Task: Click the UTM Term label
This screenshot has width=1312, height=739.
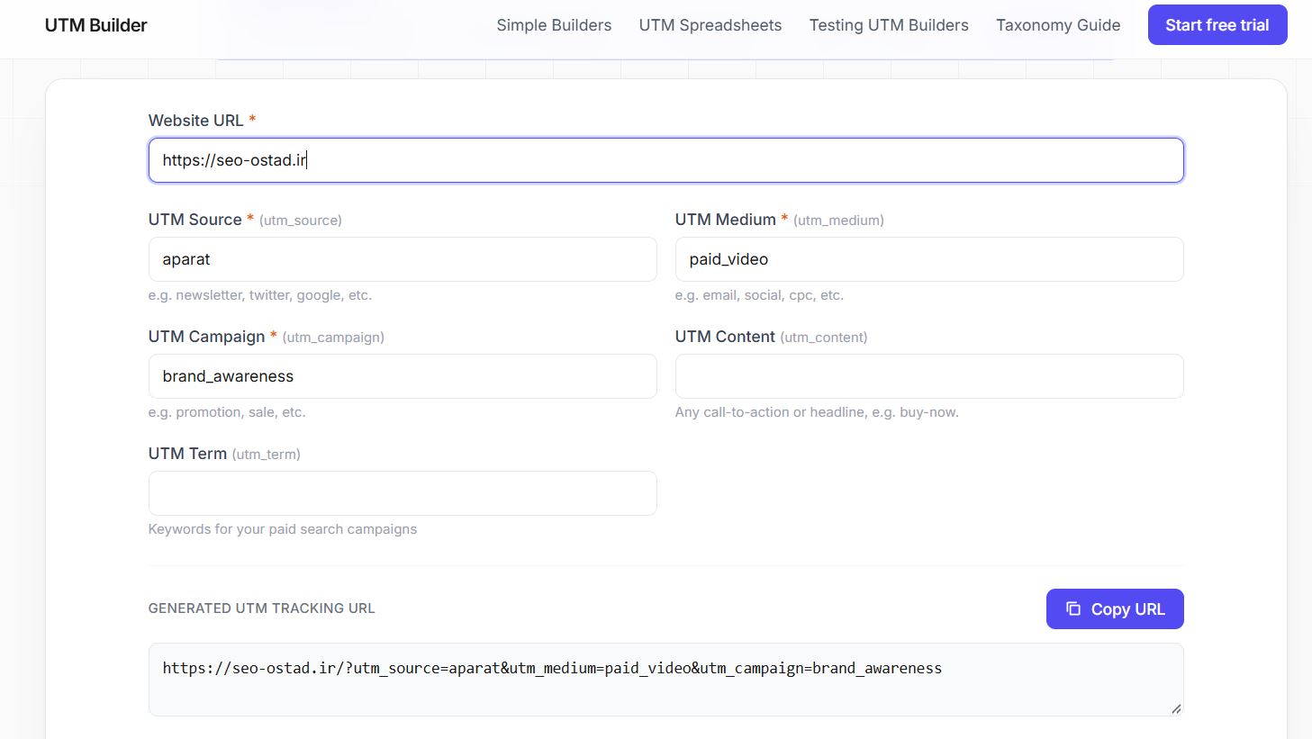Action: (x=187, y=454)
